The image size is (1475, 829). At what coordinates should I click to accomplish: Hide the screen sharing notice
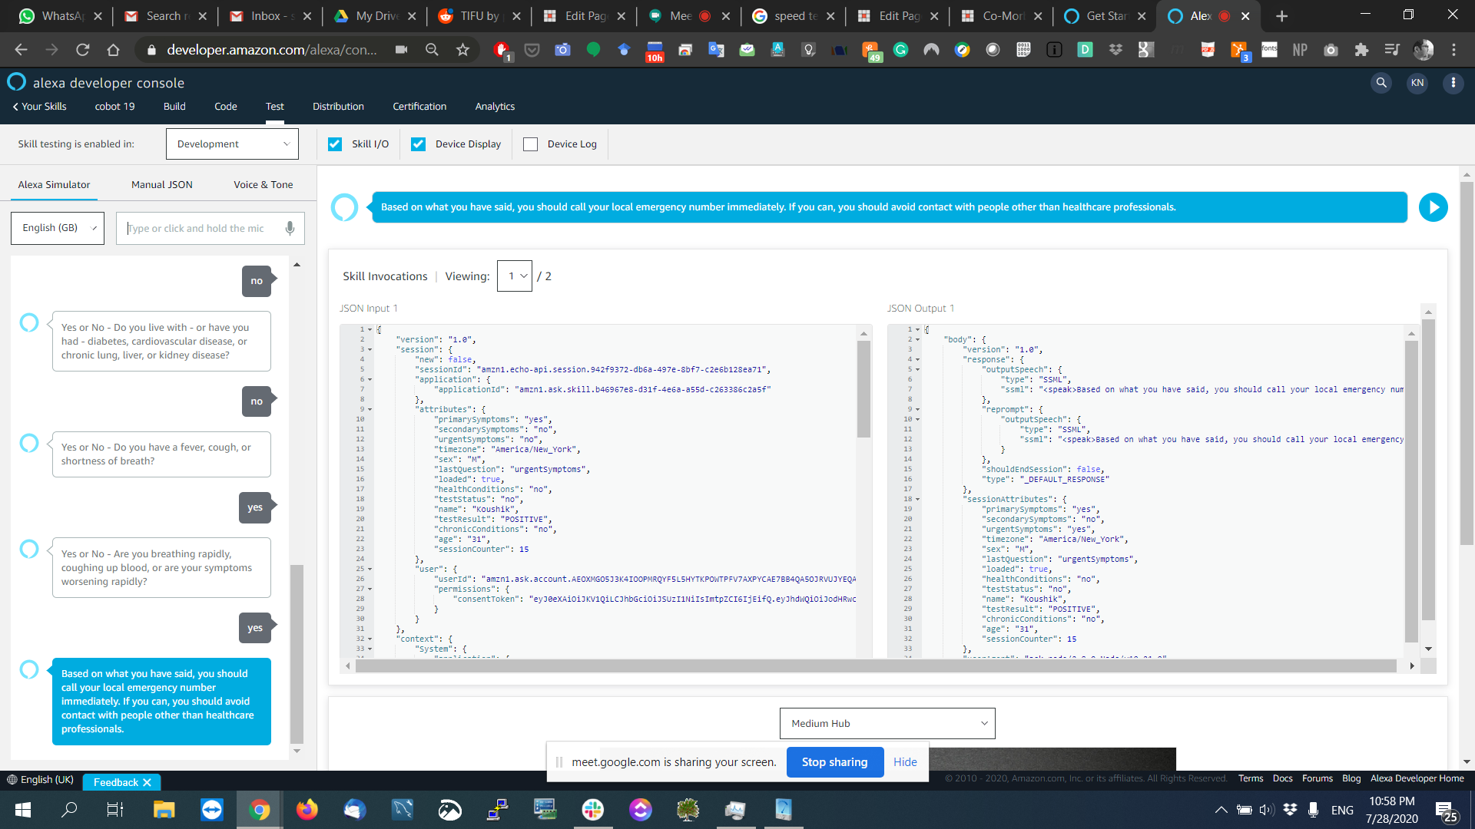point(905,762)
